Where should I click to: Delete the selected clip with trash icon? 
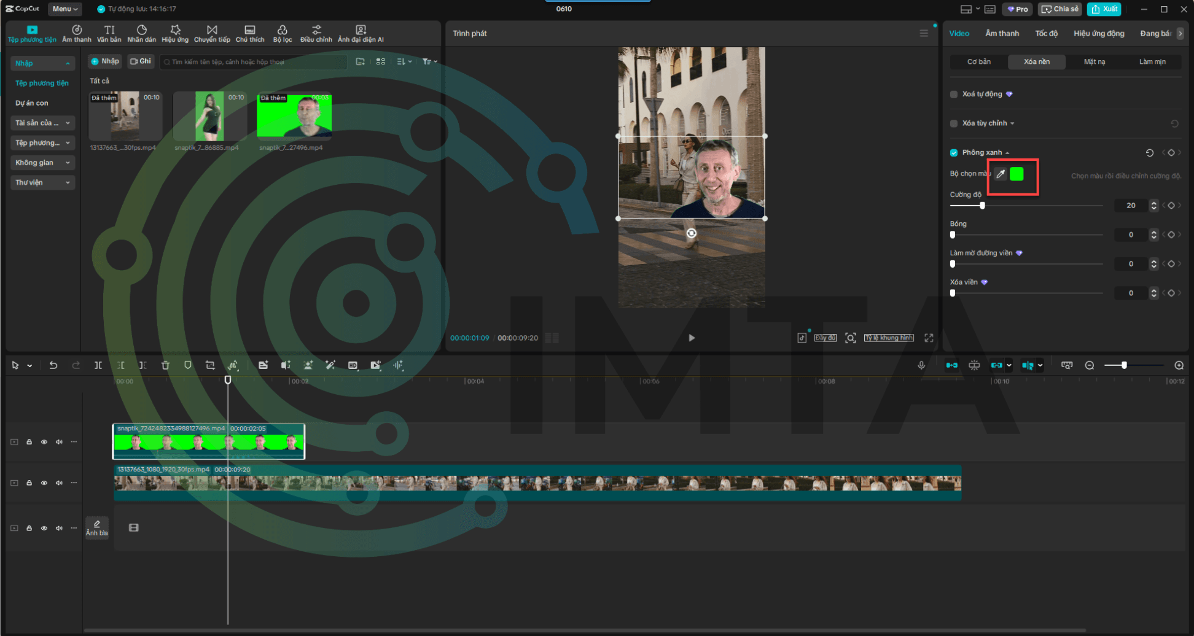(165, 365)
